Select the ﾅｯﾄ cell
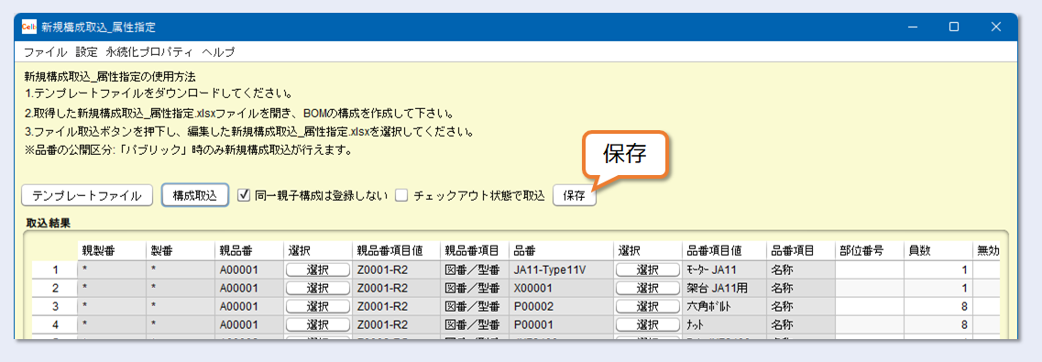Screen dimensions: 1042x362 724,325
